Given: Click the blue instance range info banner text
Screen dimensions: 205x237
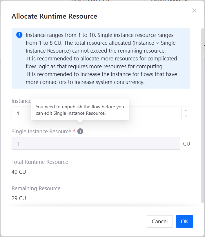Looking at the screenshot, I should coord(101,58).
